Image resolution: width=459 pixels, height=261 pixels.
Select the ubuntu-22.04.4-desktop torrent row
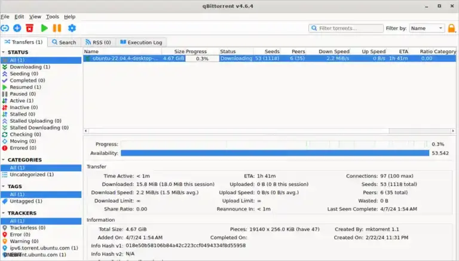click(x=270, y=58)
